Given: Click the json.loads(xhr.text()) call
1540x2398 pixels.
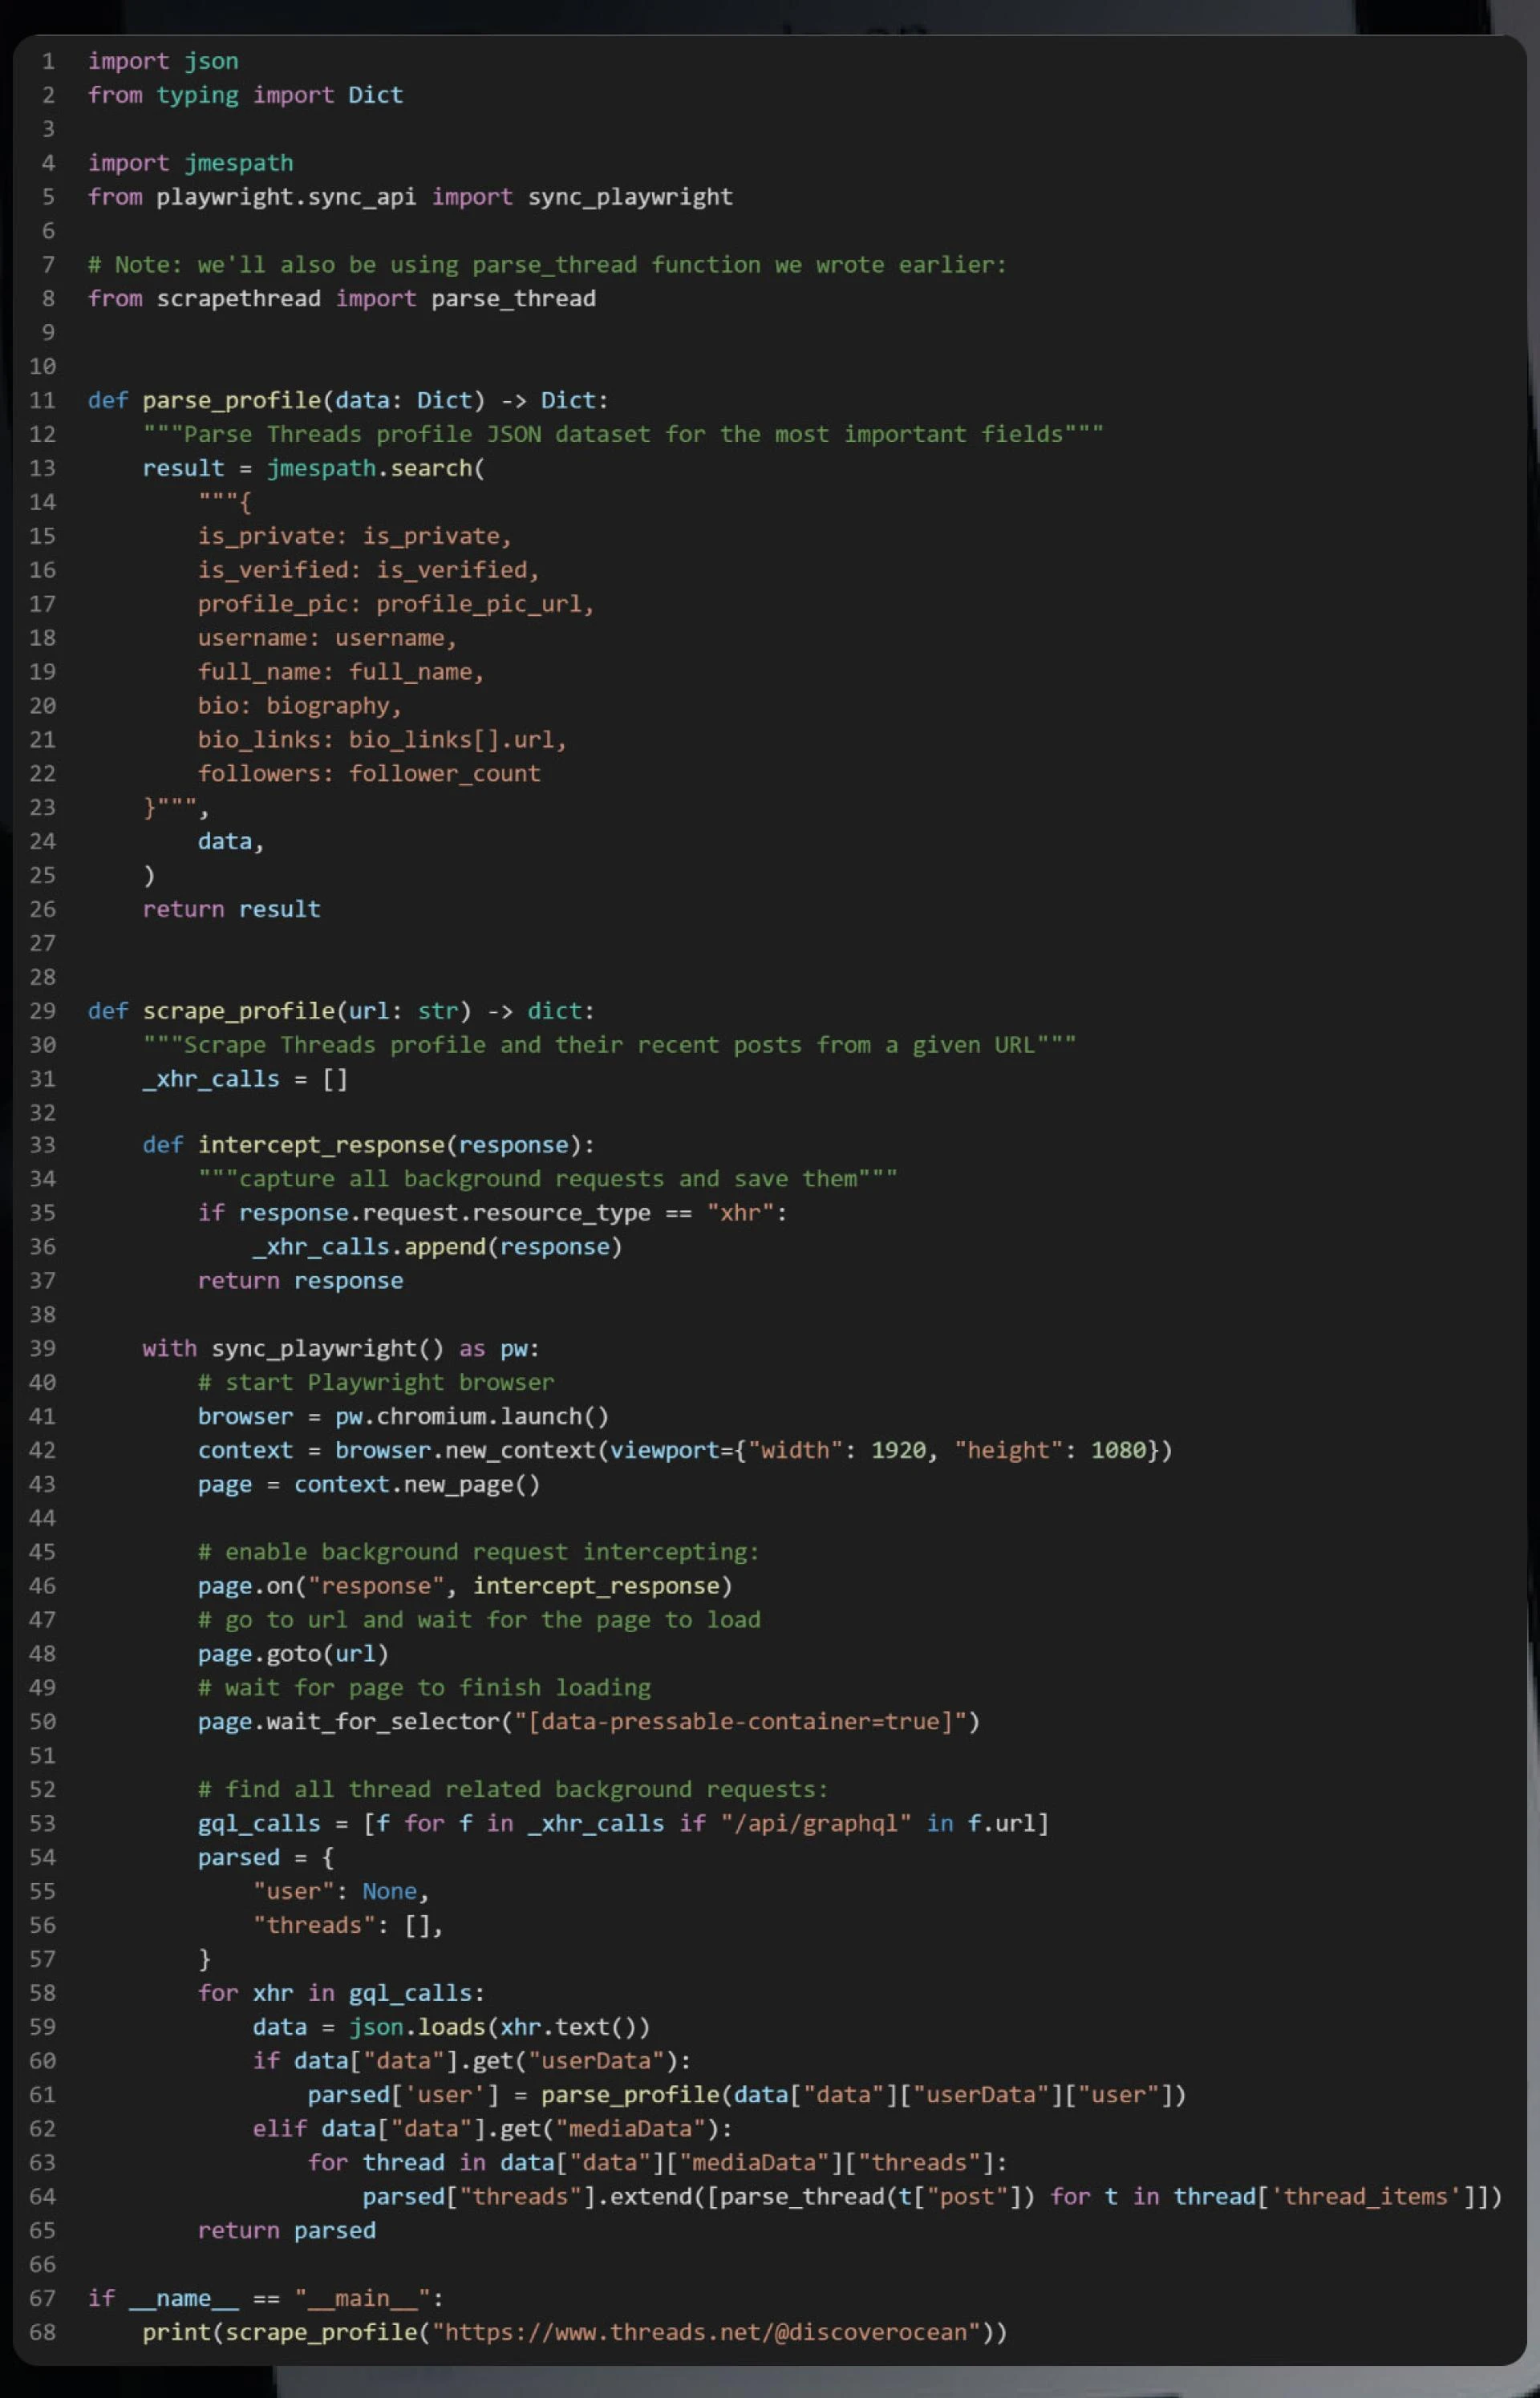Looking at the screenshot, I should pyautogui.click(x=498, y=2026).
